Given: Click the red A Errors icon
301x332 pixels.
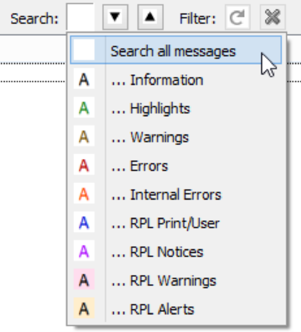Looking at the screenshot, I should click(84, 166).
